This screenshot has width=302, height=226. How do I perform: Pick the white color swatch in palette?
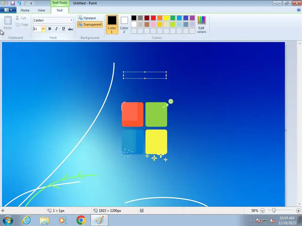click(x=134, y=24)
